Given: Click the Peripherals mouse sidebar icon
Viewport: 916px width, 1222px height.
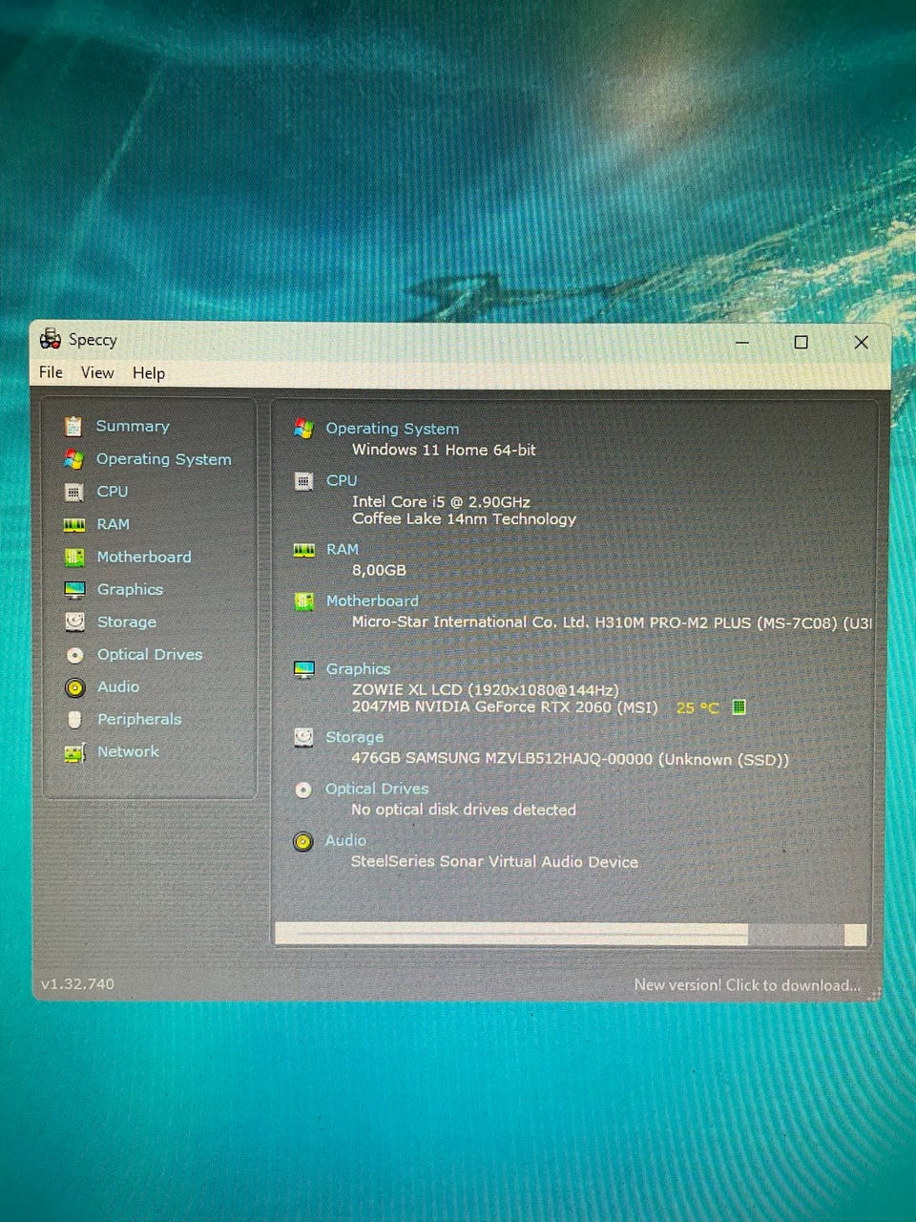Looking at the screenshot, I should pos(75,720).
